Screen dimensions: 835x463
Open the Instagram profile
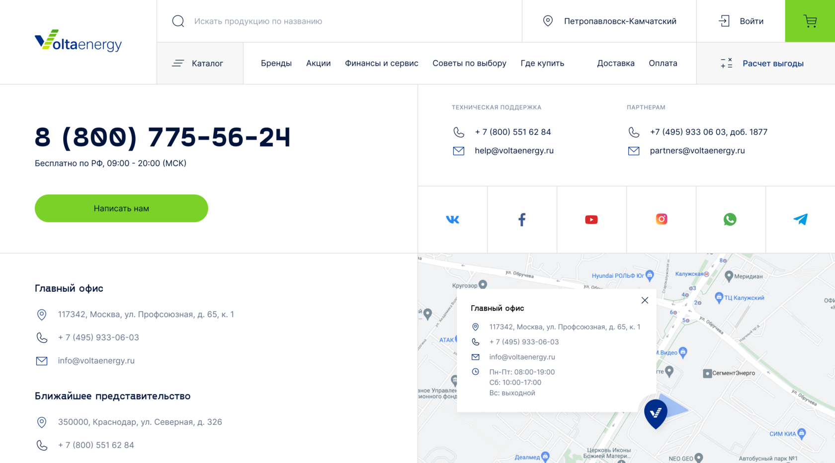[661, 219]
